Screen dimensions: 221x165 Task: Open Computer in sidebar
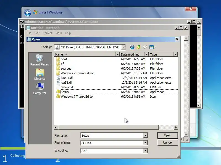coord(40,89)
